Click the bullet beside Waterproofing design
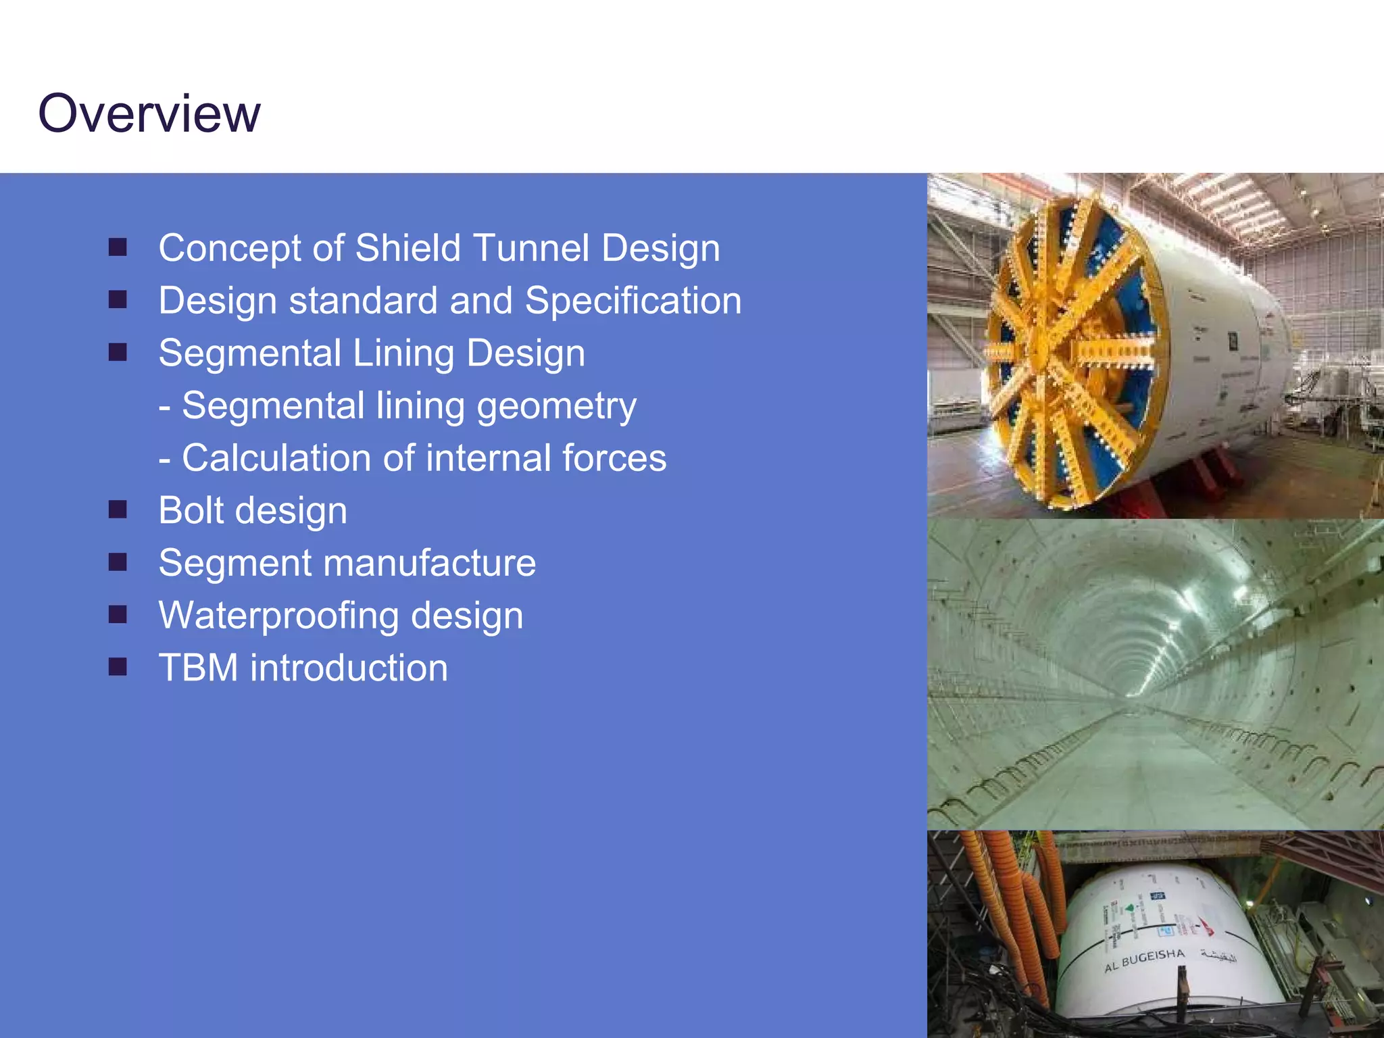The height and width of the screenshot is (1038, 1384). [118, 614]
